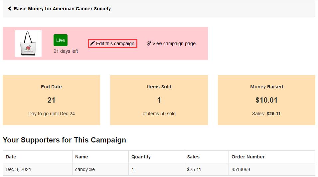This screenshot has width=318, height=177.
Task: Click Your Supporters for This Campaign heading
Action: 64,140
